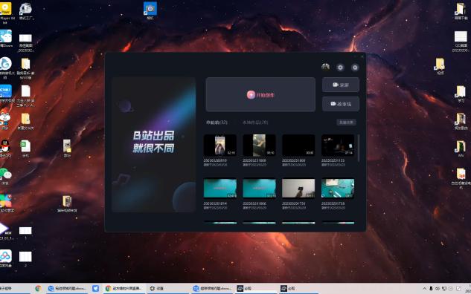Open the camera app icon on desktop top
471x294 pixels.
pos(150,10)
